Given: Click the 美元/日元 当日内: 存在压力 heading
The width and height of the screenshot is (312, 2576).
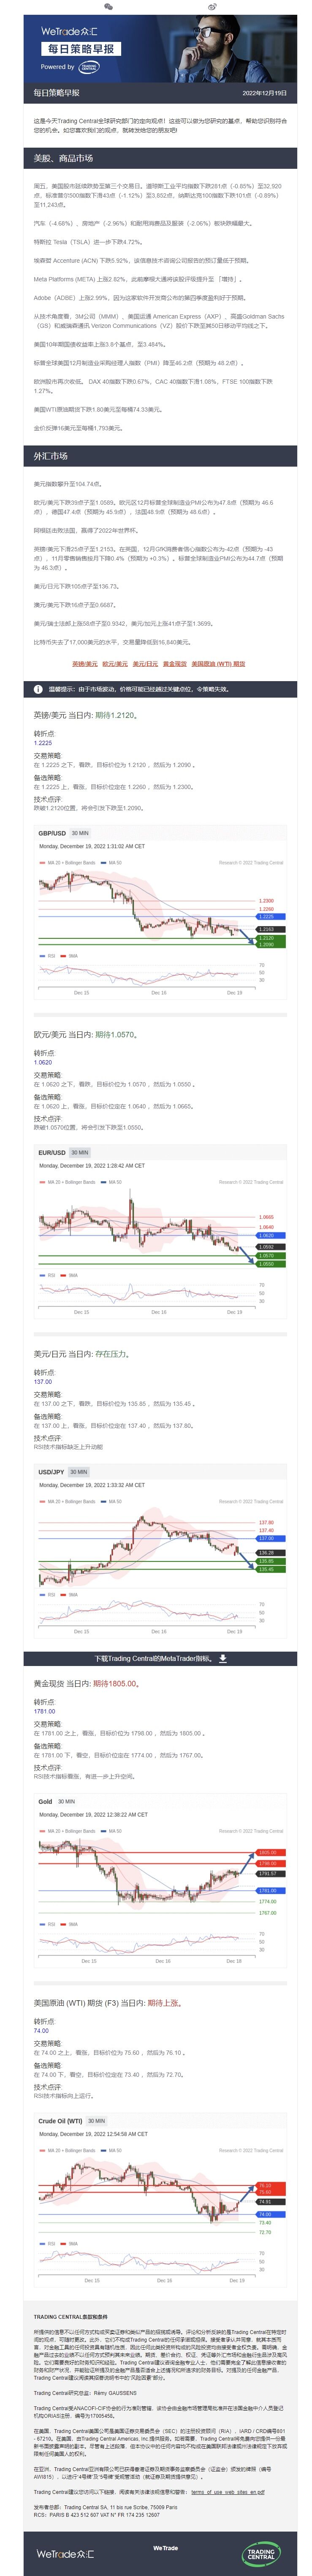Looking at the screenshot, I should pos(82,1354).
